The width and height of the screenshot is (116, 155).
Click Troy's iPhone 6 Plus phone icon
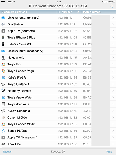point(3,37)
